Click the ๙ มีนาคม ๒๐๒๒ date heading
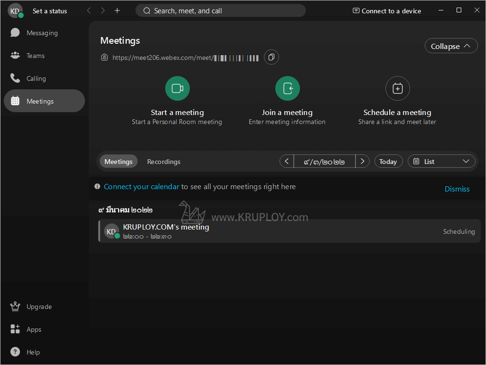Image resolution: width=486 pixels, height=365 pixels. point(125,210)
